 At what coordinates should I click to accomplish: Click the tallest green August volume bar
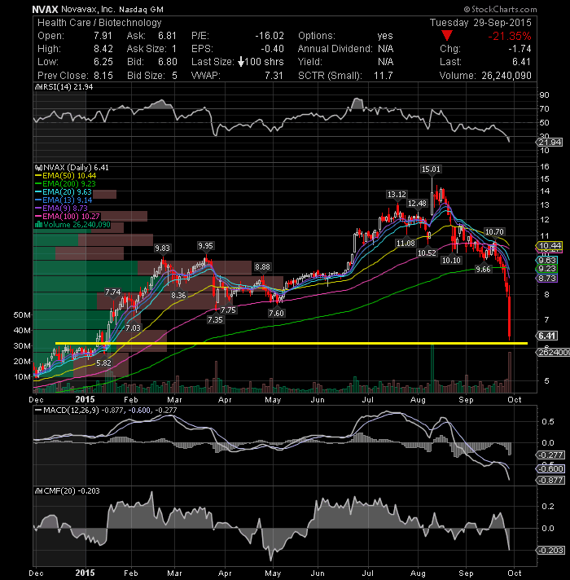pos(432,368)
